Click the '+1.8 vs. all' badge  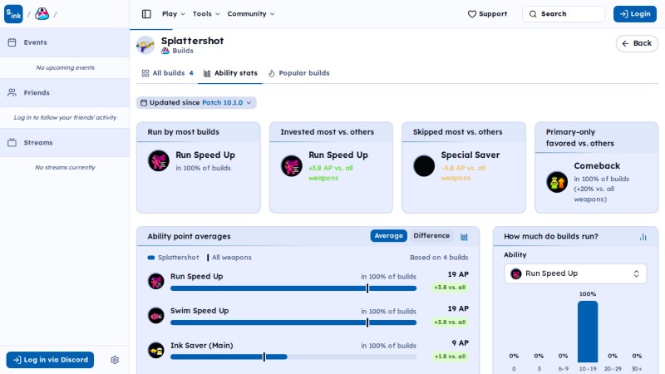450,357
